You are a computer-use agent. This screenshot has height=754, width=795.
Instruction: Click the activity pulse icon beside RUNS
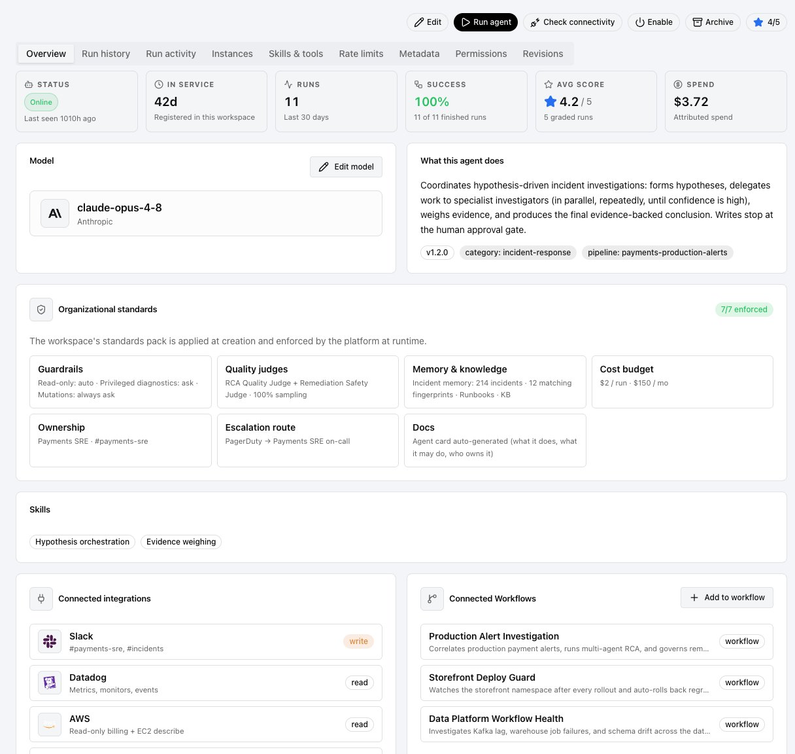(x=288, y=84)
